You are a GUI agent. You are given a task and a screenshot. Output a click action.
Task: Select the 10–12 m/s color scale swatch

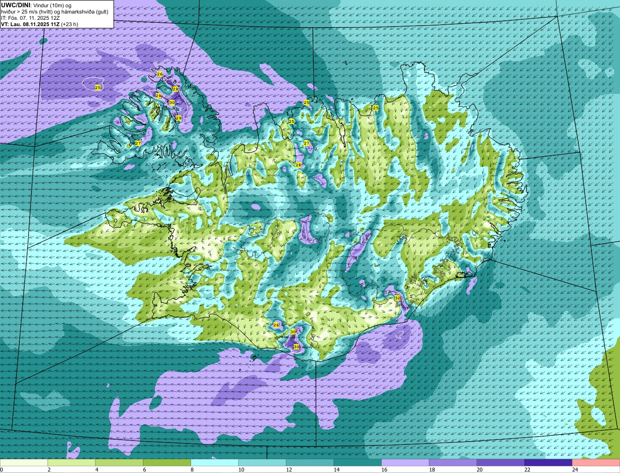click(263, 462)
